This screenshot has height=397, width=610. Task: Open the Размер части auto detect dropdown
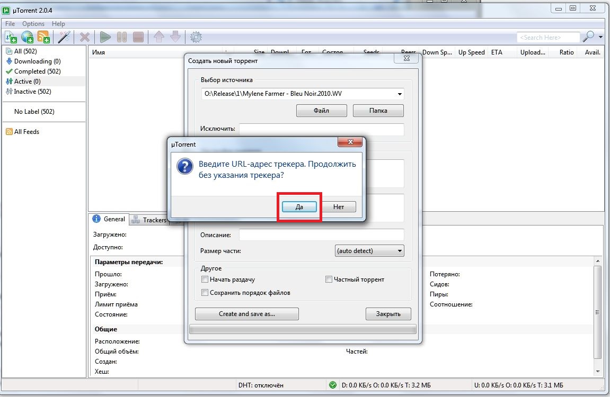[369, 250]
